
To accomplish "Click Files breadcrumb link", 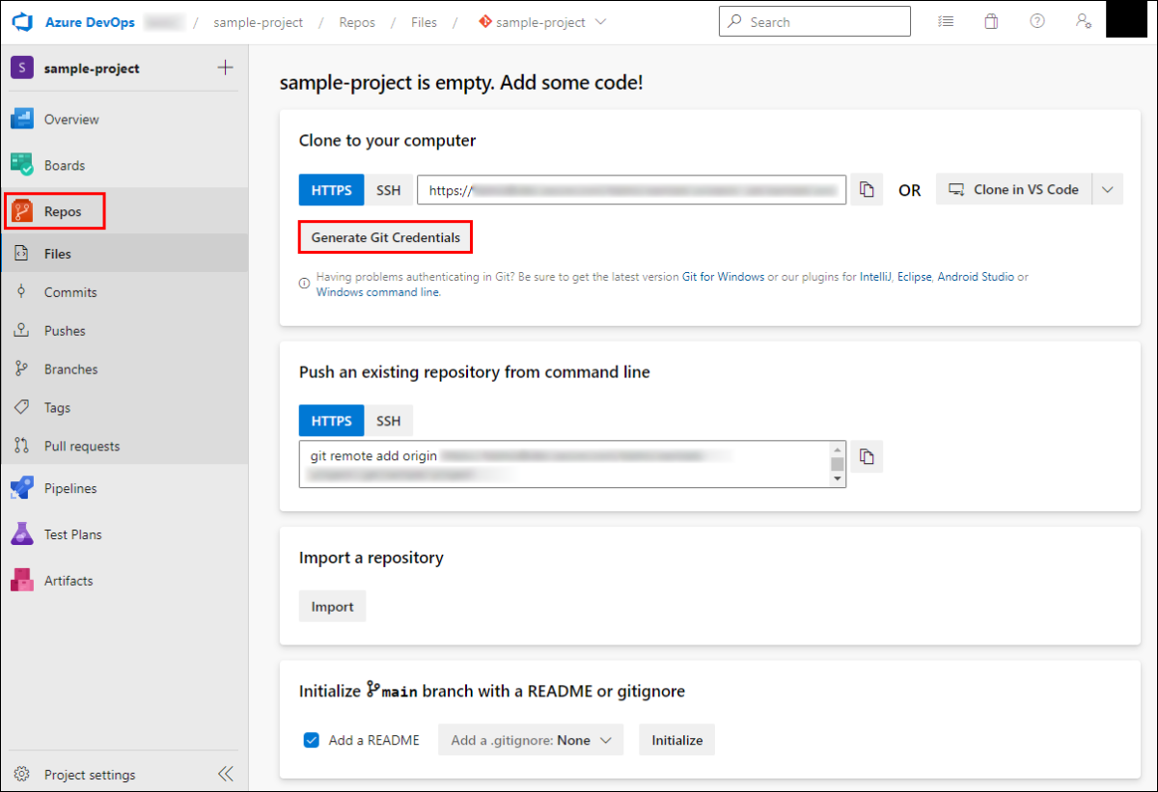I will pyautogui.click(x=424, y=22).
